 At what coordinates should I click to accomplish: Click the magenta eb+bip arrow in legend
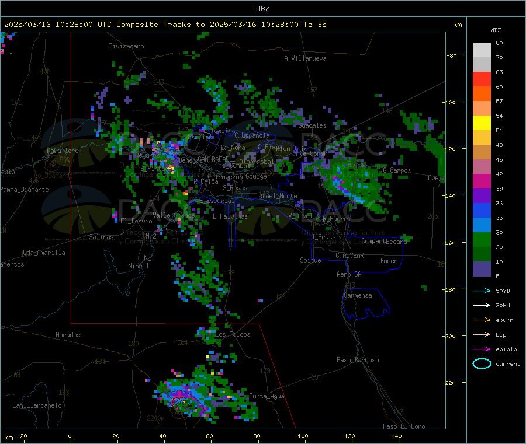(482, 349)
